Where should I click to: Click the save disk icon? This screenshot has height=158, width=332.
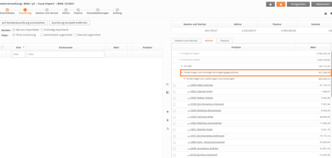(326, 14)
